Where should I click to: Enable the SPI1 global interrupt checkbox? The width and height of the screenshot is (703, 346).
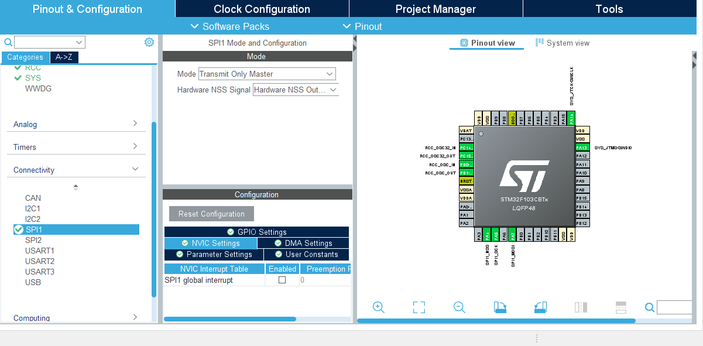pos(282,280)
